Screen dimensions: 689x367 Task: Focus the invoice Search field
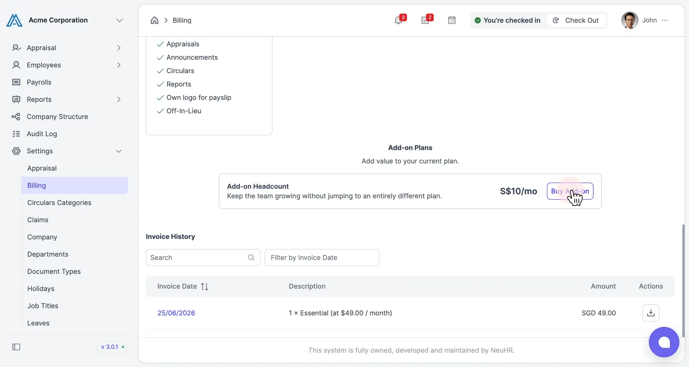click(203, 258)
